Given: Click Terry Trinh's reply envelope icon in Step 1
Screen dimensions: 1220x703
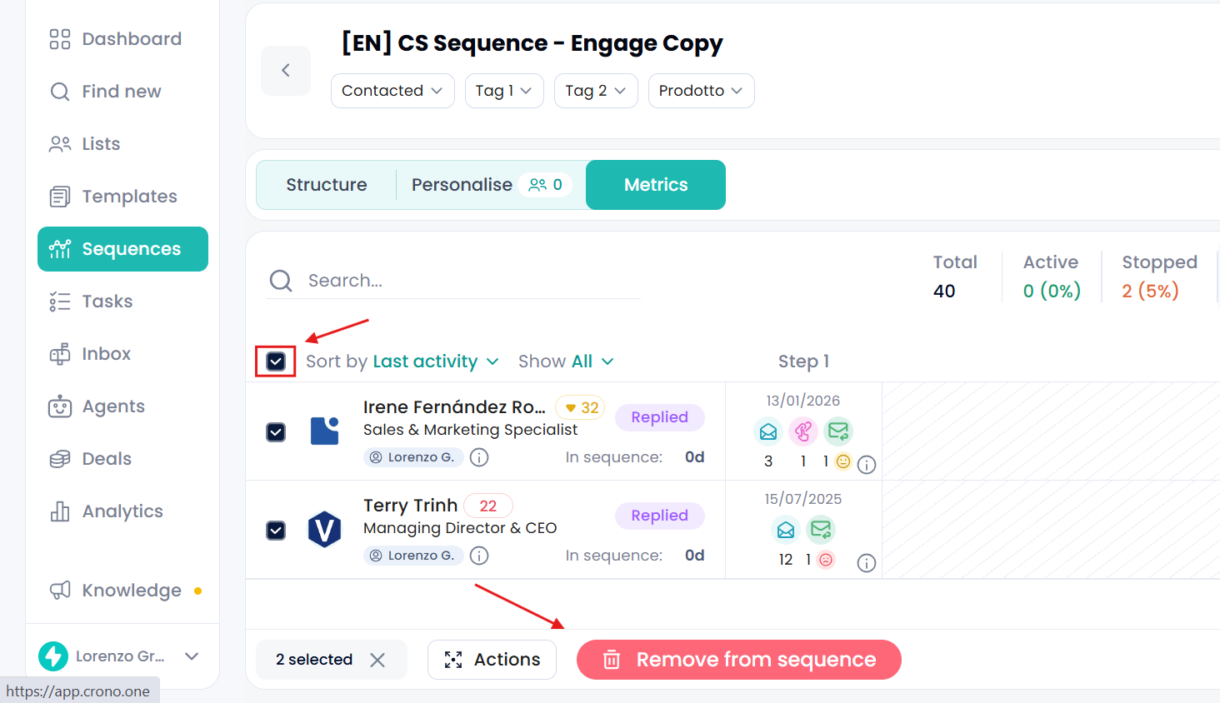Looking at the screenshot, I should [821, 530].
